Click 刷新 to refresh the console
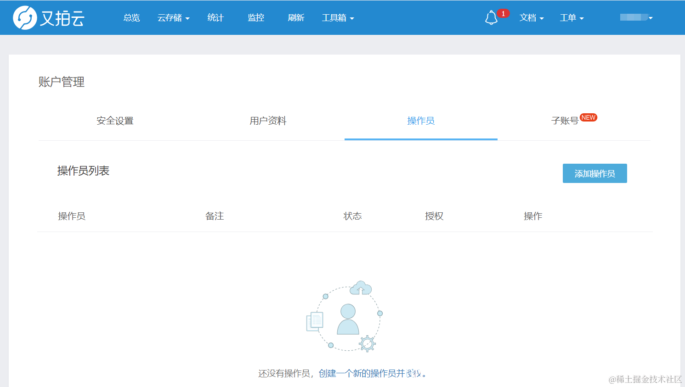685x387 pixels. 296,17
